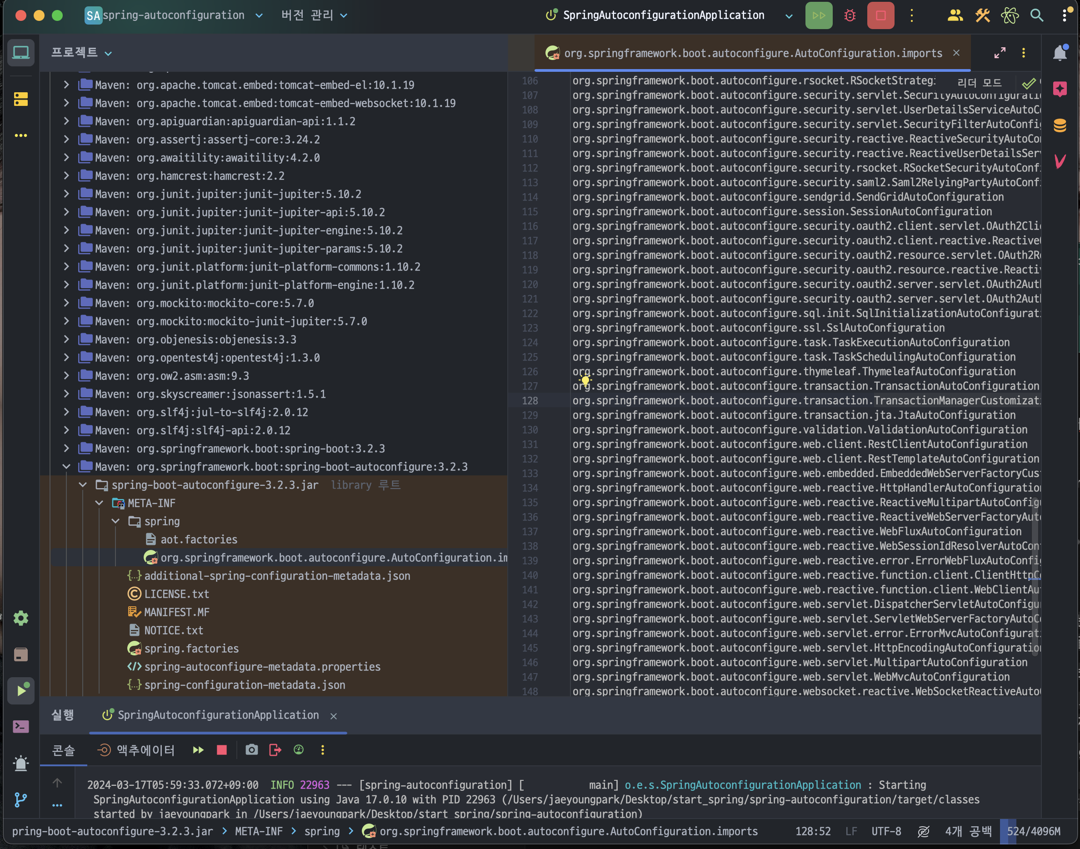Screen dimensions: 1080x849
Task: Open Code With Me people icon
Action: tap(955, 15)
